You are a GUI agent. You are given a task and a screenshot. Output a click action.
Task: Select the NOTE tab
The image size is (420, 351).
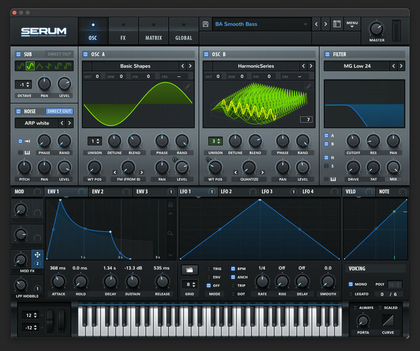coord(392,192)
